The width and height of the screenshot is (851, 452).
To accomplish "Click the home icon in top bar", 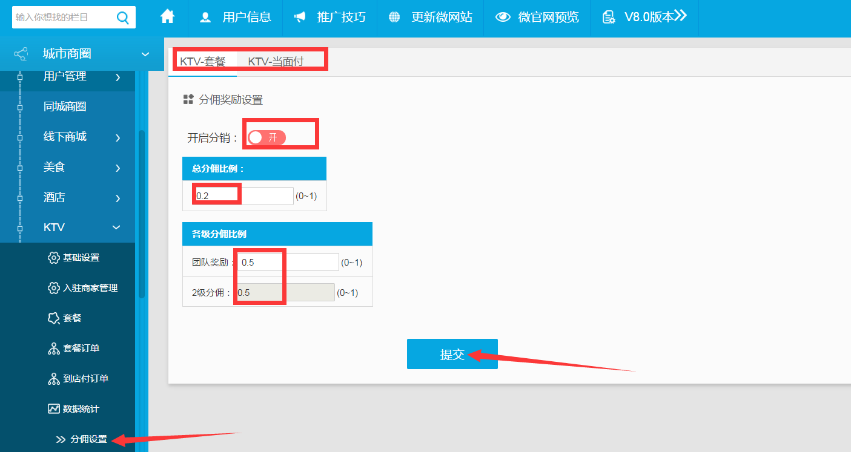I will click(167, 17).
